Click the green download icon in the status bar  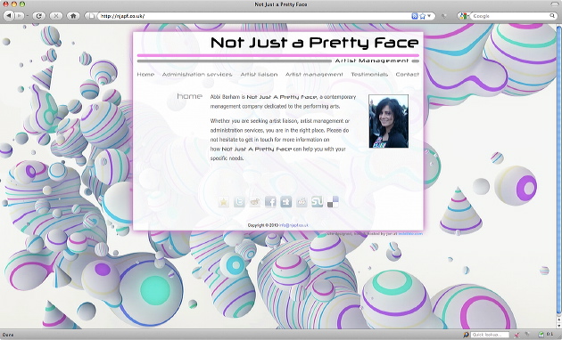point(541,335)
